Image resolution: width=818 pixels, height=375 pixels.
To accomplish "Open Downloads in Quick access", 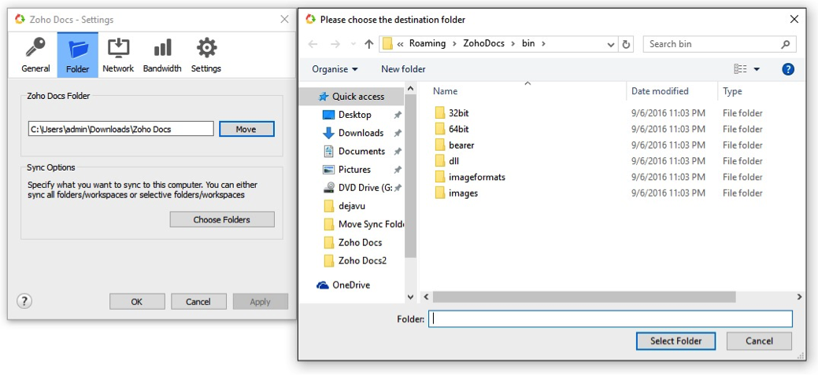I will (361, 133).
